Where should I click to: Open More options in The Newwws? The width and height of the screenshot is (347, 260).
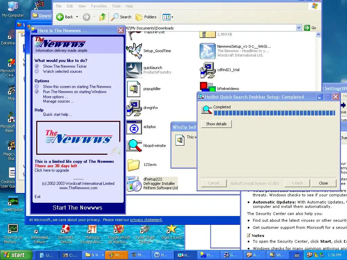pyautogui.click(x=55, y=97)
